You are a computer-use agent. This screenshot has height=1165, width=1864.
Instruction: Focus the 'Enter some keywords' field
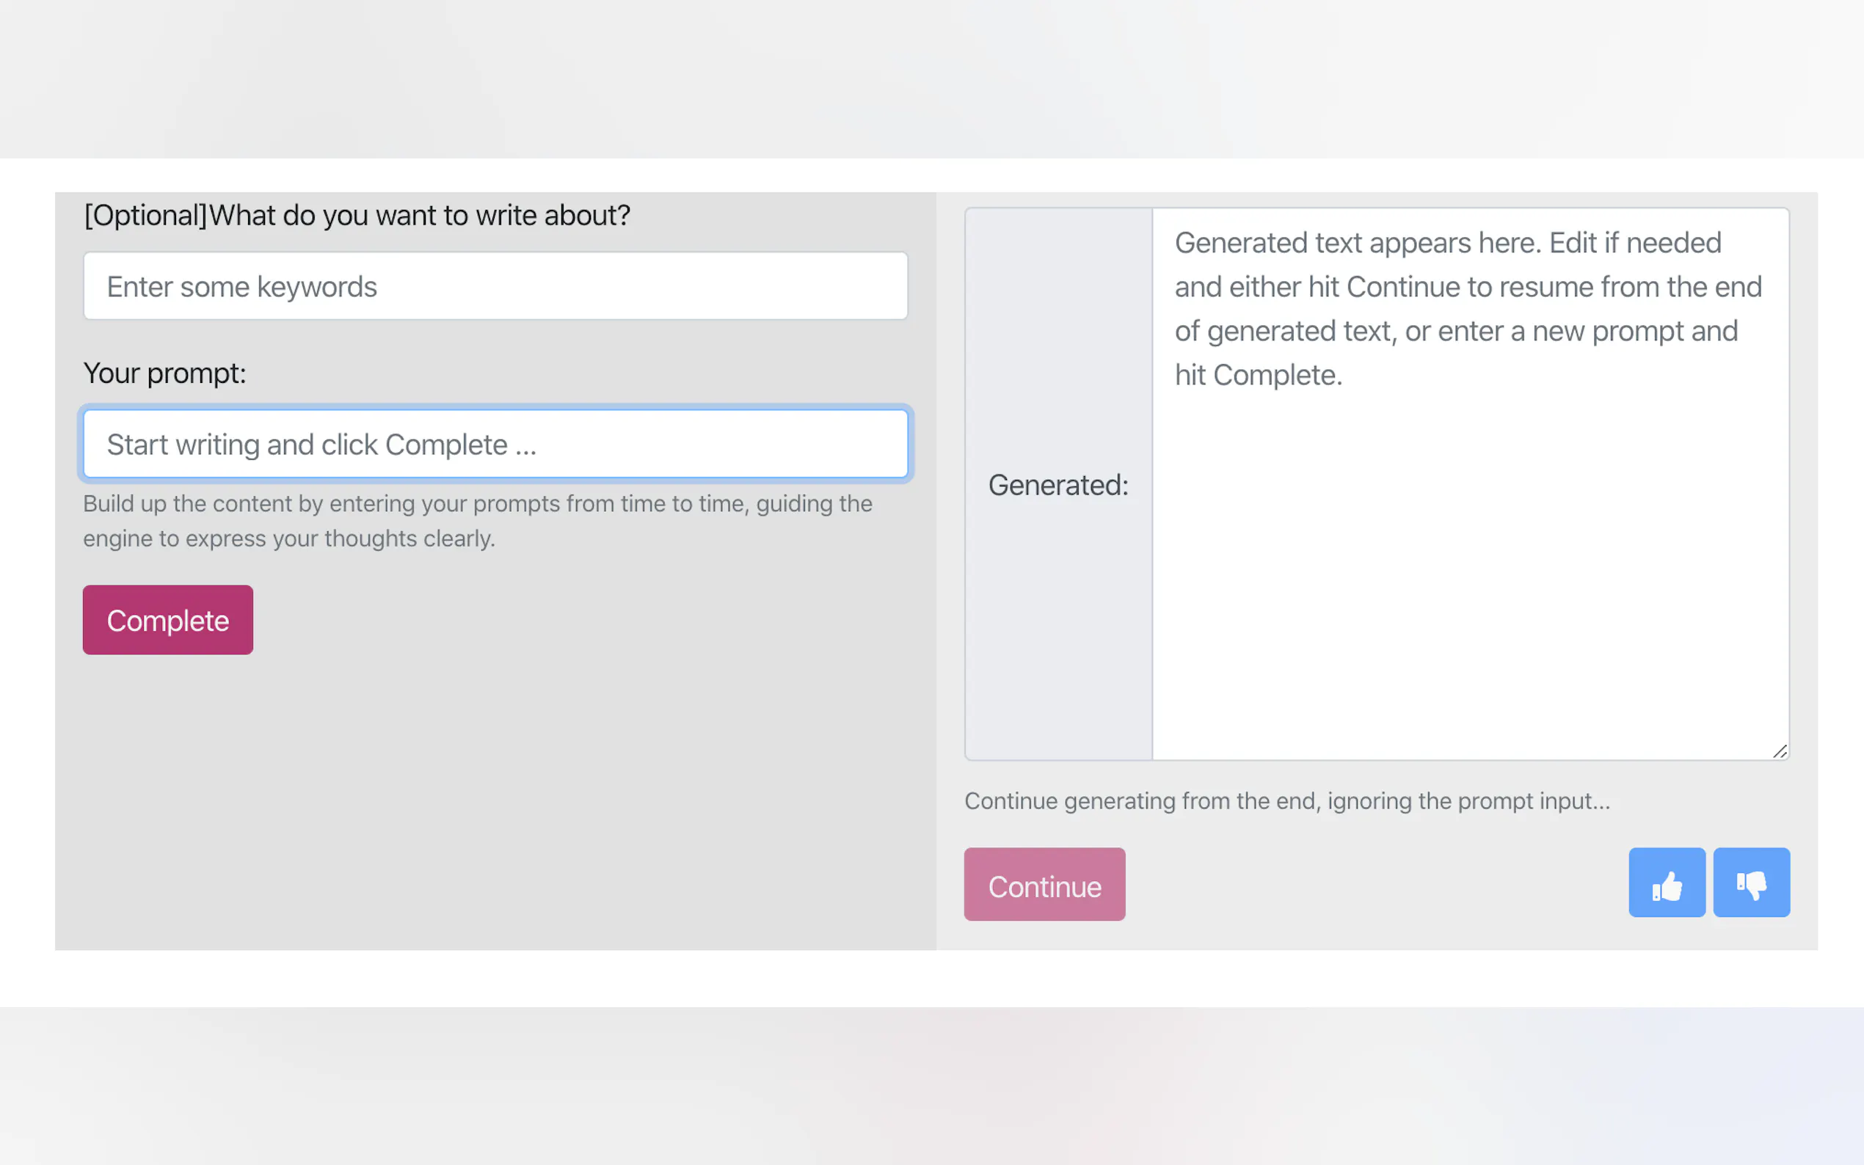point(495,287)
